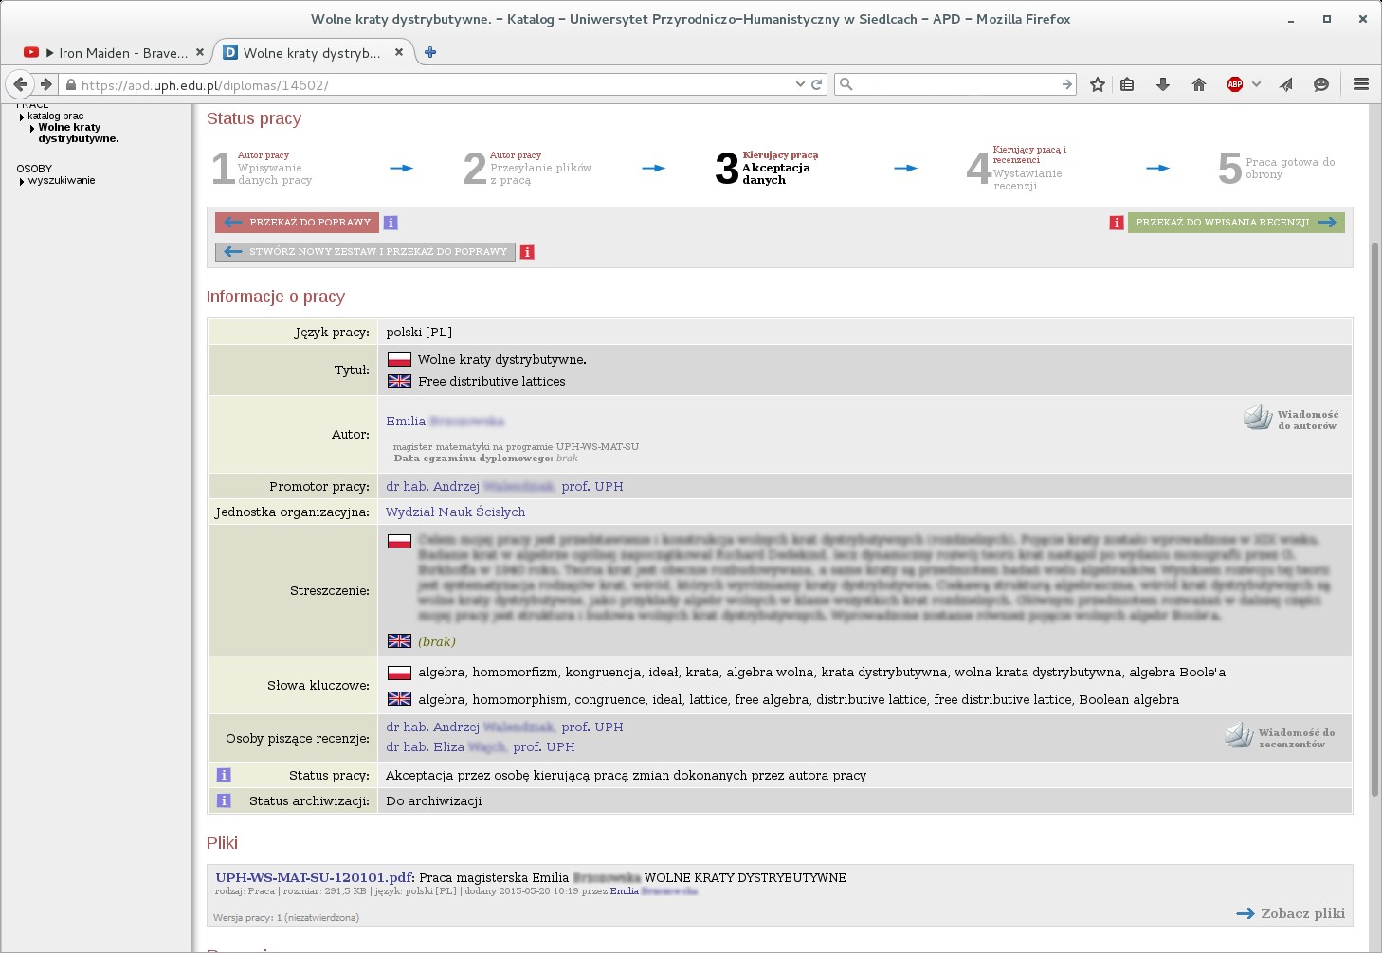Click the UK flag beside Free distributive lattices
The width and height of the screenshot is (1382, 953).
coord(400,381)
